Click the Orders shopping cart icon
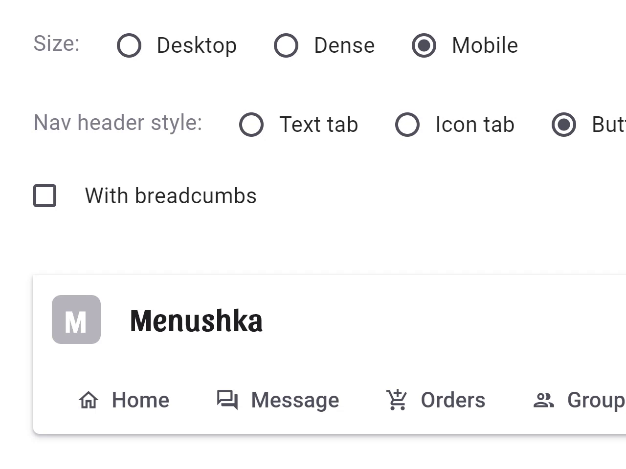Image resolution: width=626 pixels, height=469 pixels. (x=397, y=400)
